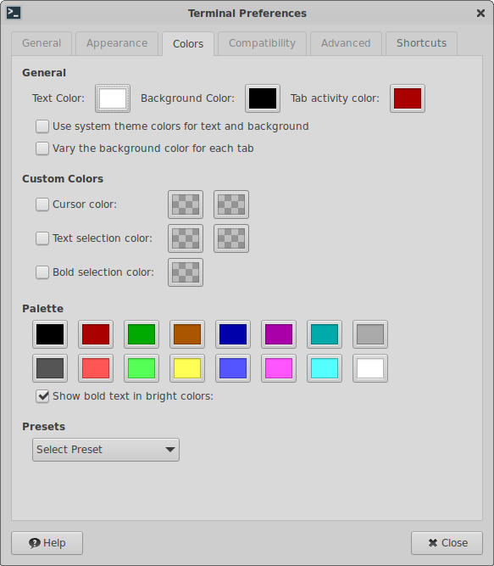Viewport: 494px width, 566px height.
Task: Change the red Tab activity color
Action: pyautogui.click(x=408, y=98)
